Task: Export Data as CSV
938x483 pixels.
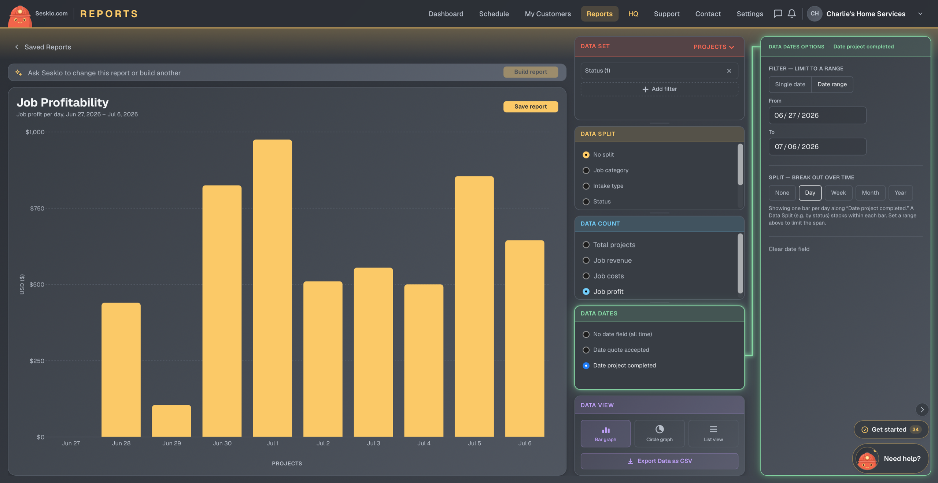Action: pyautogui.click(x=659, y=461)
